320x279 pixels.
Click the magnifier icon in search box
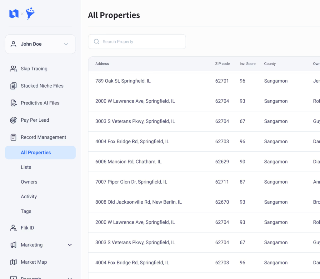point(97,42)
